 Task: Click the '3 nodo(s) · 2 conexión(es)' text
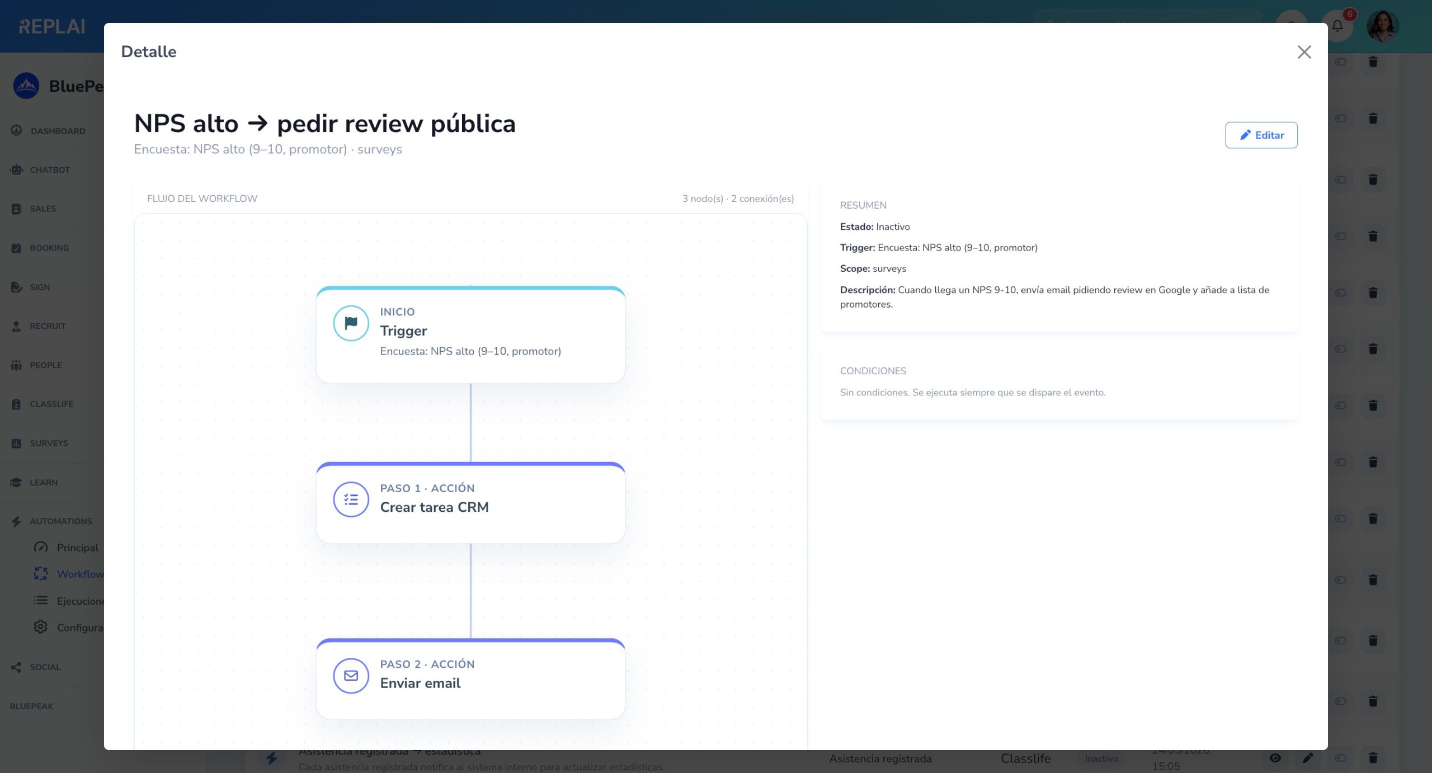pos(738,199)
